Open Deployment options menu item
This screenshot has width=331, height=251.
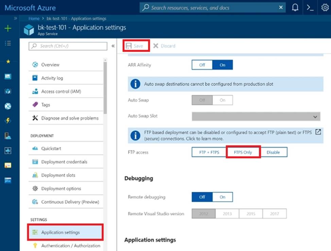(66, 188)
